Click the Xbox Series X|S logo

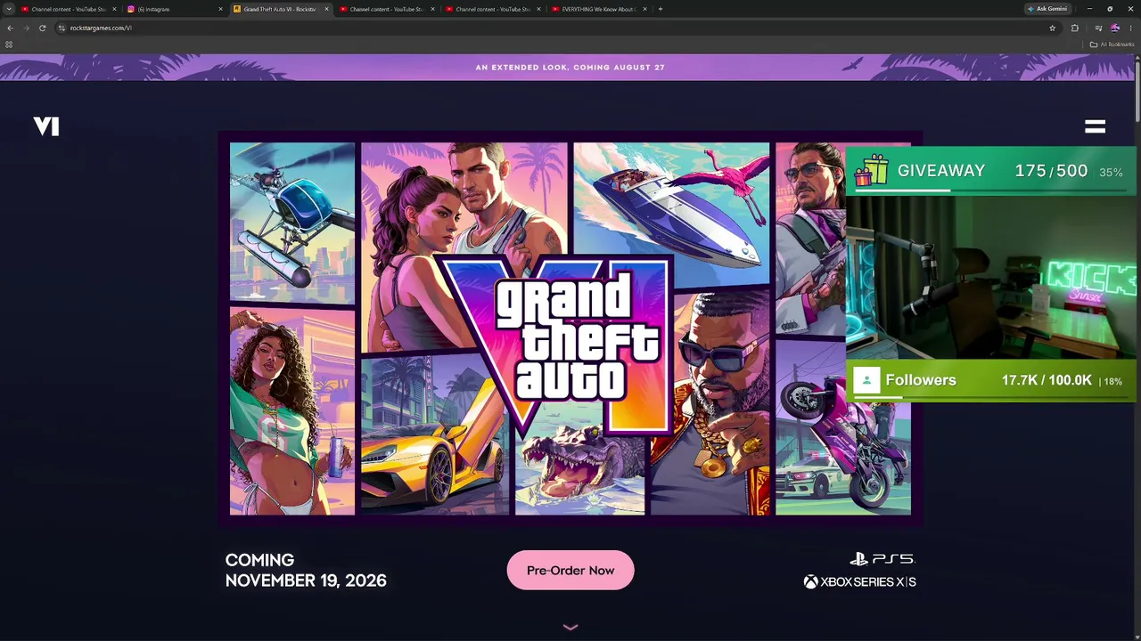859,582
